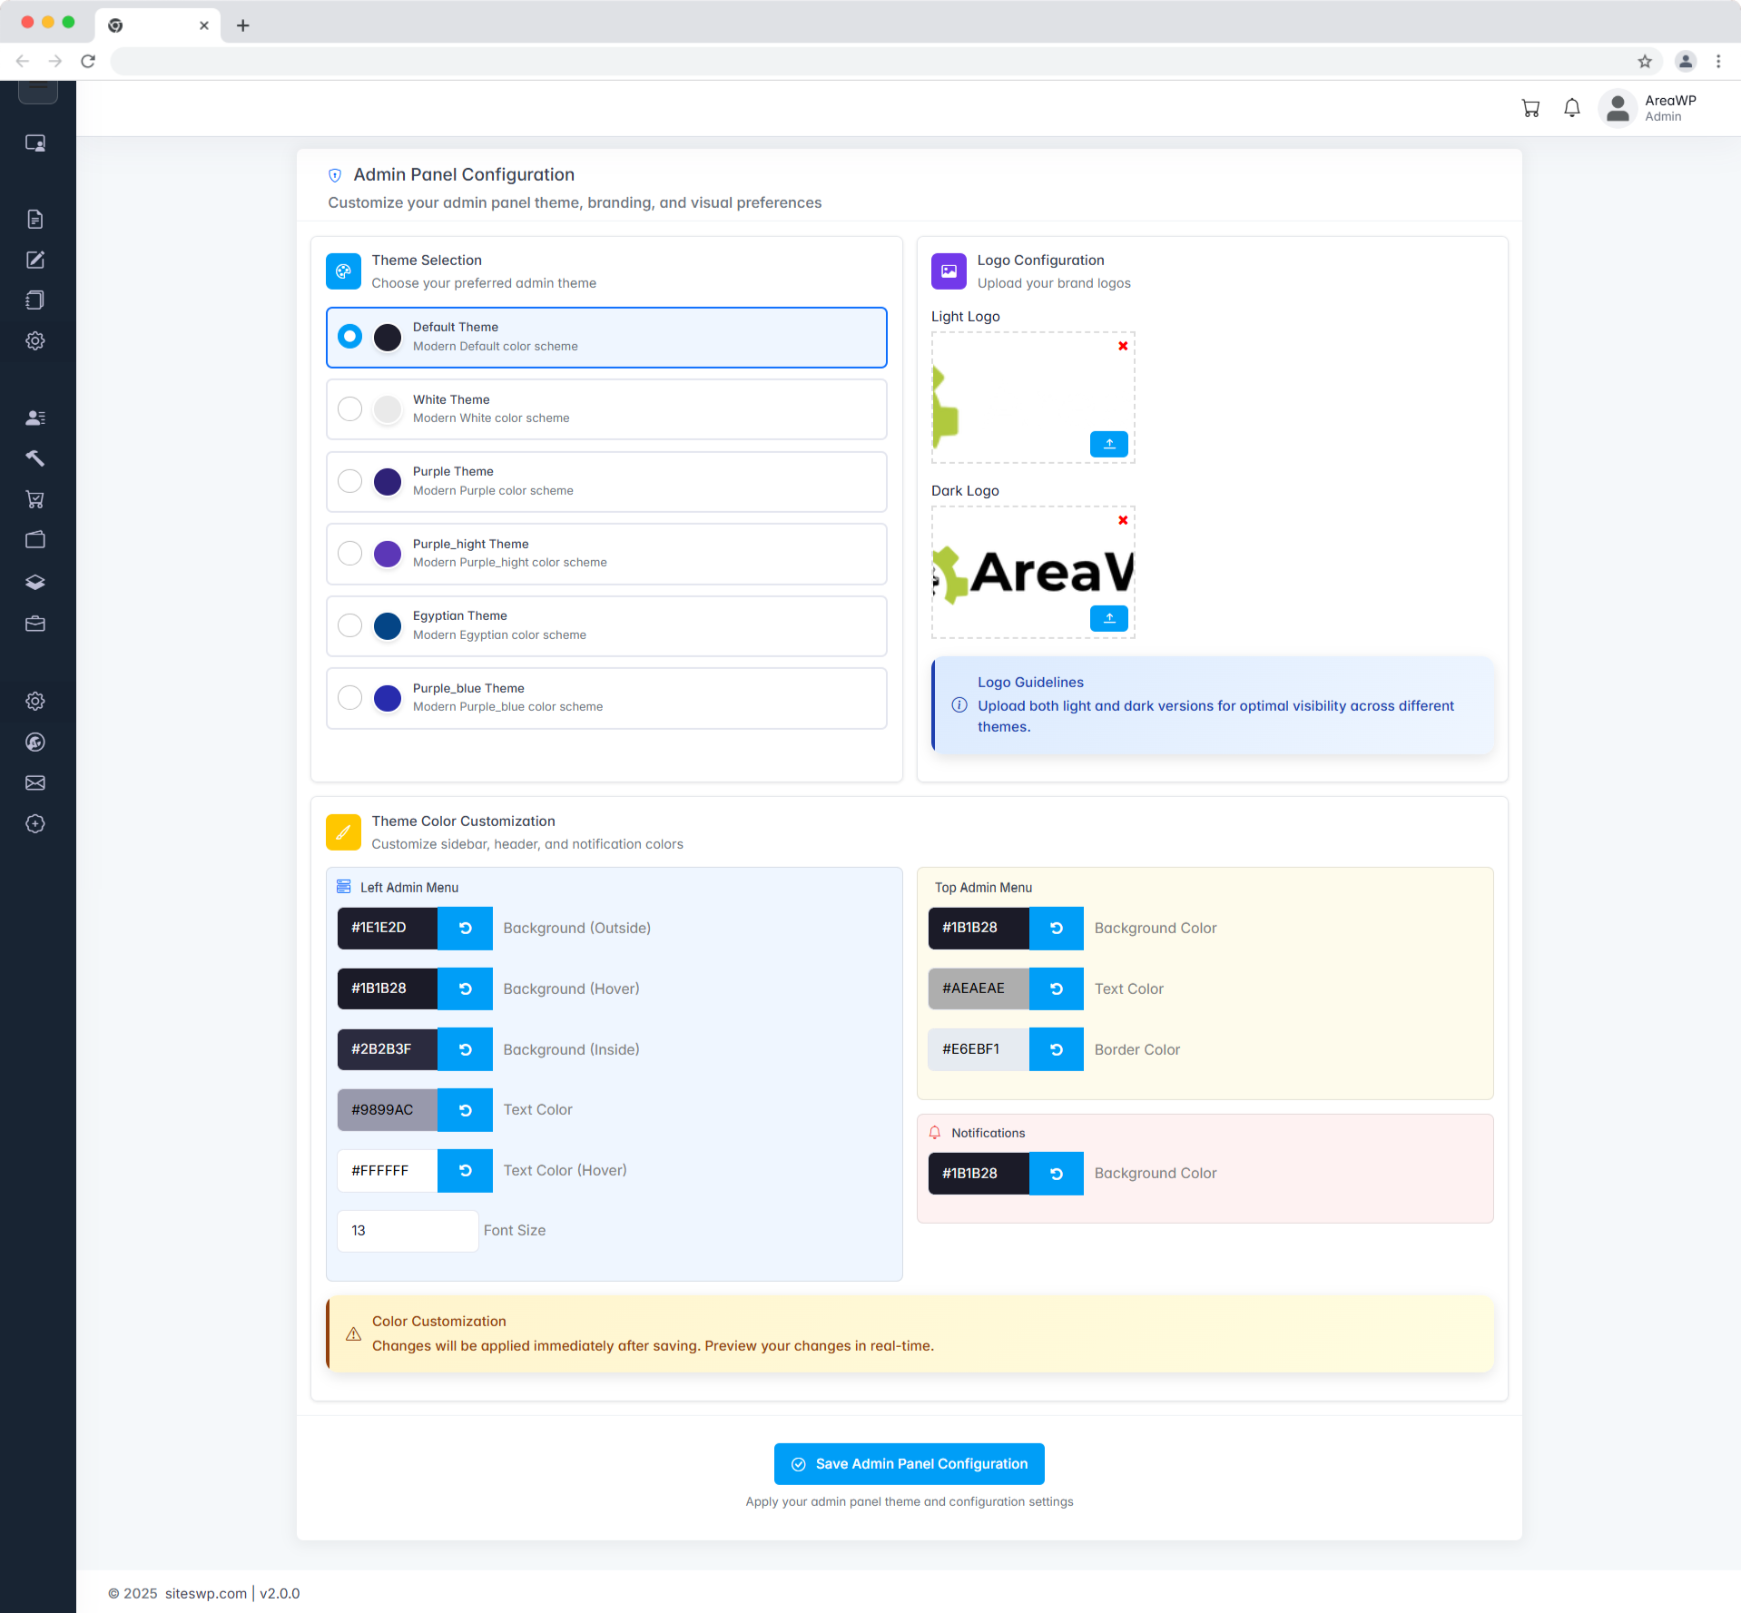Pick the Top Menu Text Color #AEAEAE swatch
This screenshot has width=1741, height=1613.
point(978,988)
